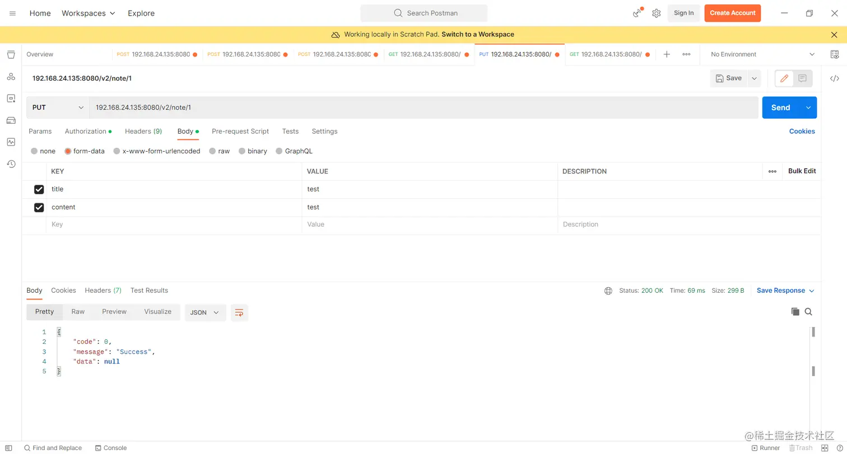Open the tab options ellipsis

686,54
